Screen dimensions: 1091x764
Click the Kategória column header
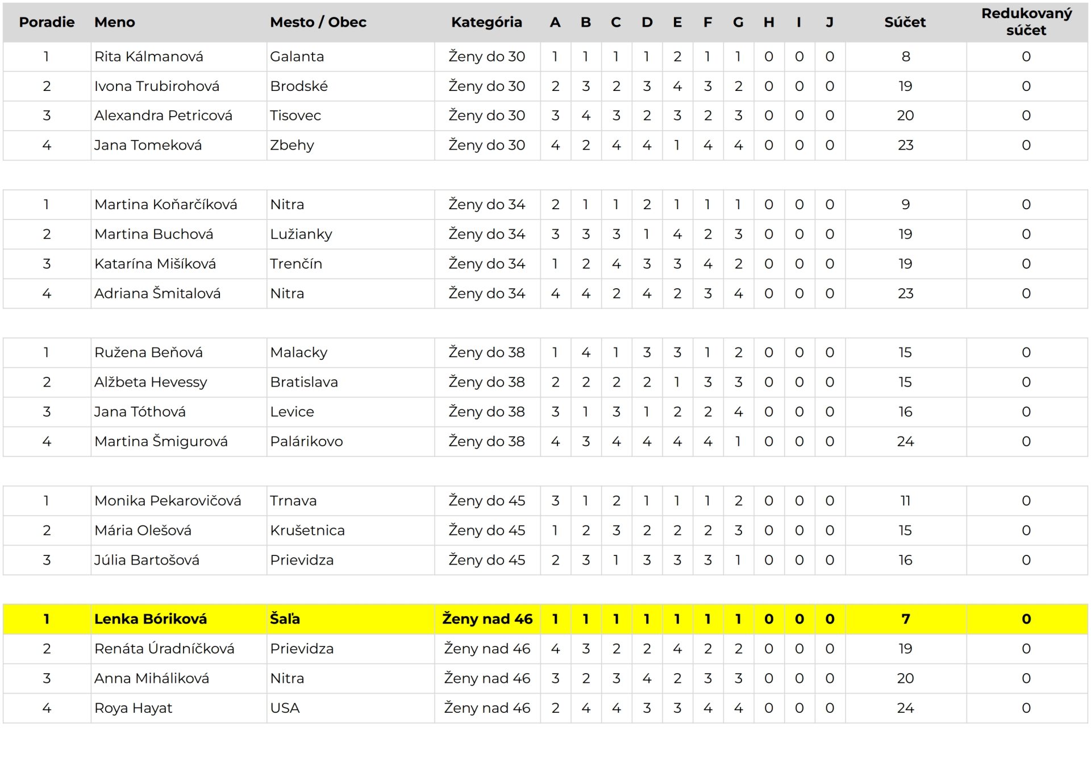(487, 22)
